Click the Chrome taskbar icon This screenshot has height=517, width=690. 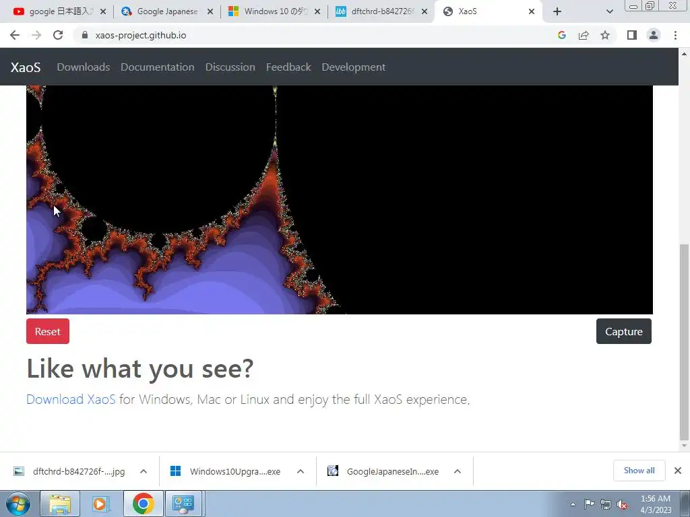tap(143, 504)
